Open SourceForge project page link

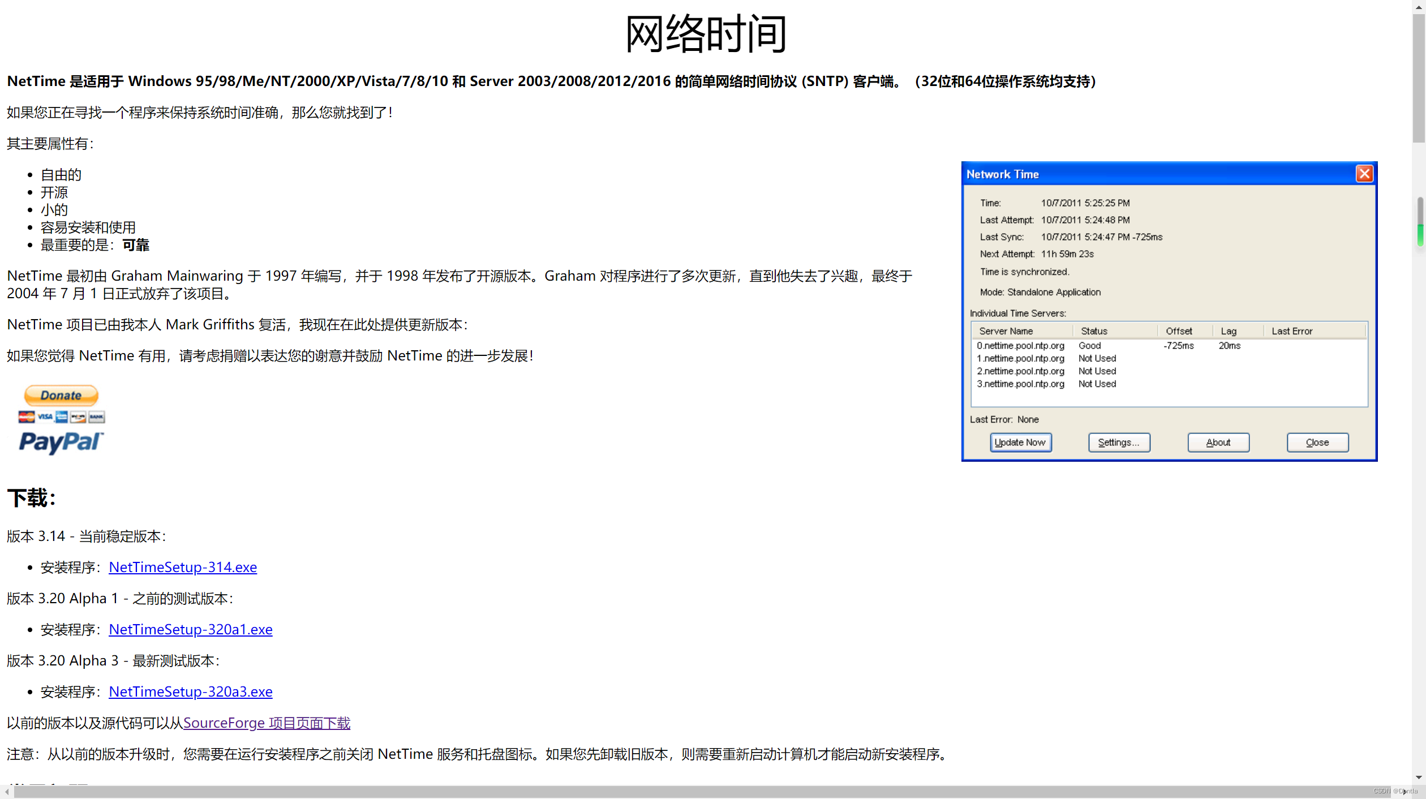coord(267,723)
